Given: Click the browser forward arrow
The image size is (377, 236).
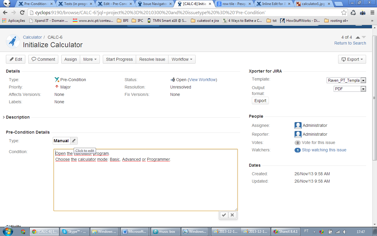Looking at the screenshot, I should [x=14, y=13].
